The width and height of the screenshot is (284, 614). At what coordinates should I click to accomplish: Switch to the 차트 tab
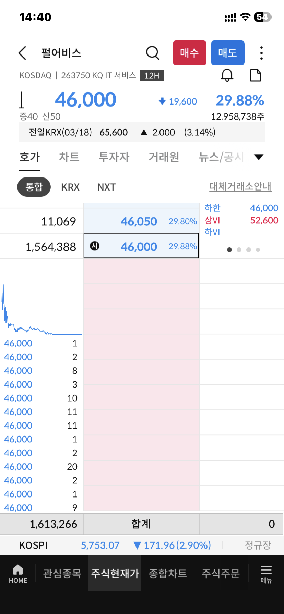tap(69, 157)
